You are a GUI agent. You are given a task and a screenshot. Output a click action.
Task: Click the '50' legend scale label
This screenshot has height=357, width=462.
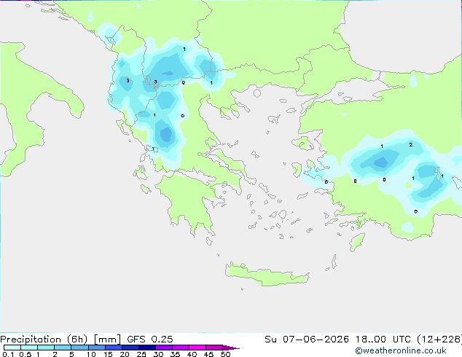(x=225, y=354)
